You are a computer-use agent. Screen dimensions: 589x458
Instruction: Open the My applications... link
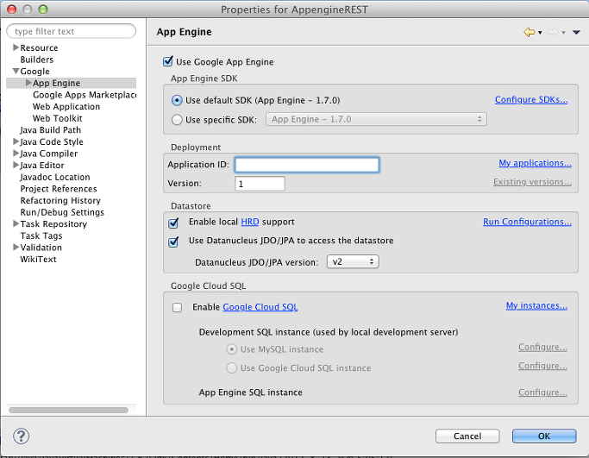coord(535,163)
